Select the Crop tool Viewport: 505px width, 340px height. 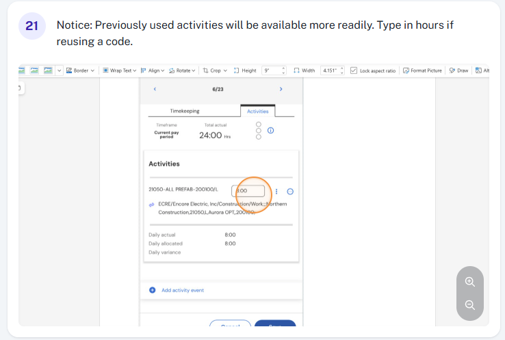click(x=212, y=70)
